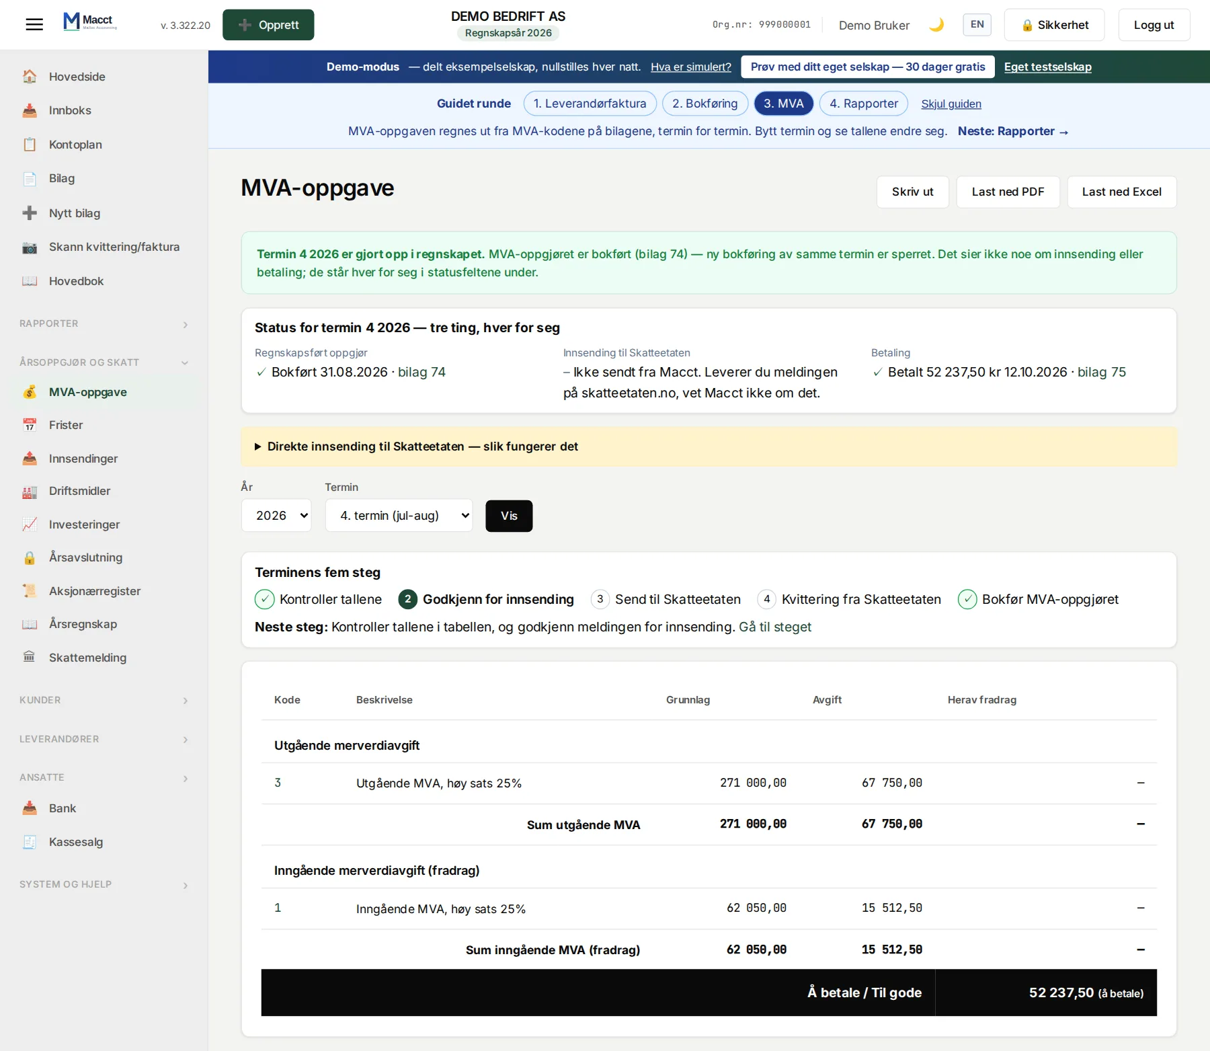Expand LEVERANDØRER sidebar section
1210x1051 pixels.
pos(104,739)
